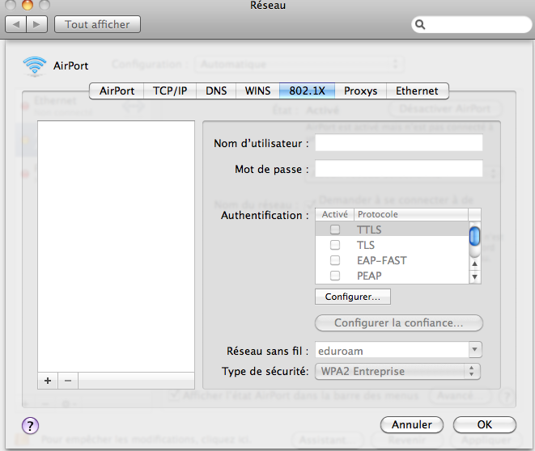This screenshot has width=535, height=451.
Task: Confirm with the OK button
Action: click(485, 425)
